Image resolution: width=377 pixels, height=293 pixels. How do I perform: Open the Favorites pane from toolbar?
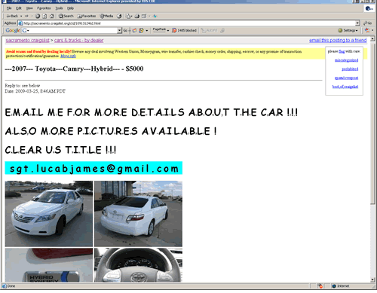click(x=87, y=16)
